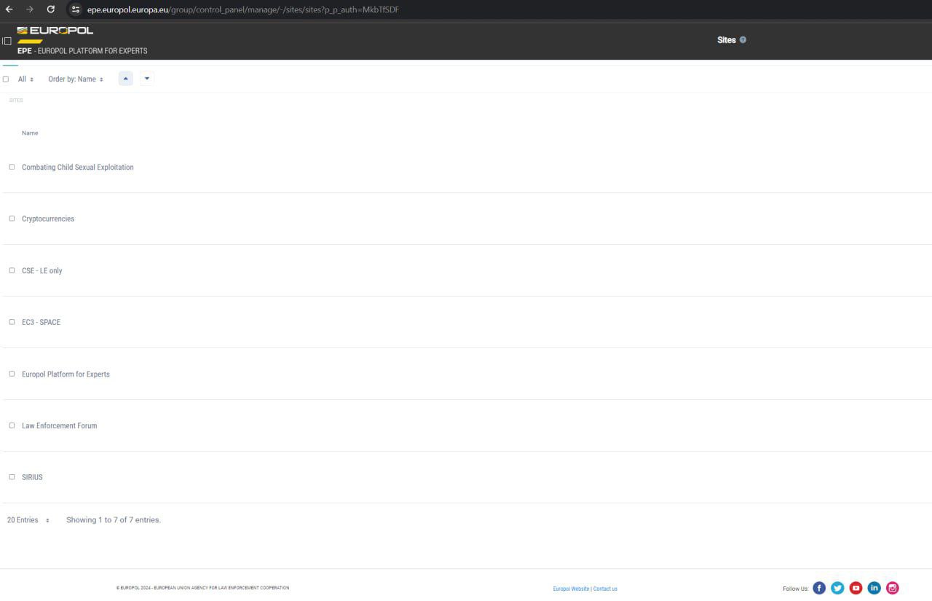Open Europol's Instagram page icon
Viewport: 932px width, 601px height.
893,588
